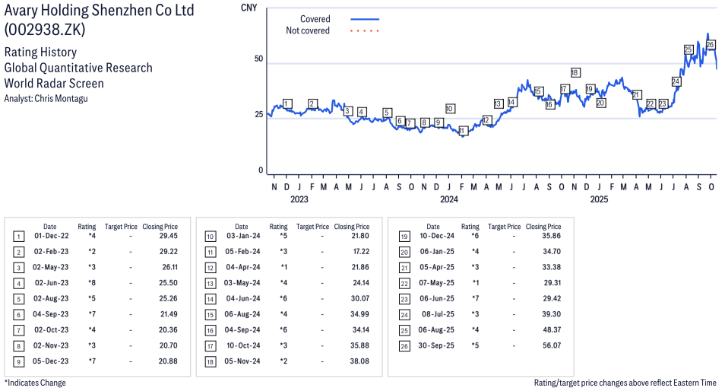
Task: Select the 05-Nov-24 date entry
Action: click(242, 361)
